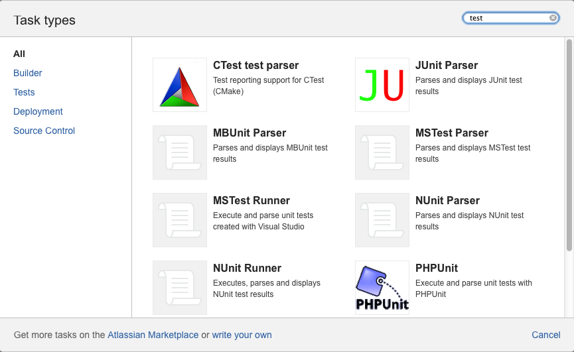Show Deployment task types
Image resolution: width=574 pixels, height=352 pixels.
click(x=38, y=111)
